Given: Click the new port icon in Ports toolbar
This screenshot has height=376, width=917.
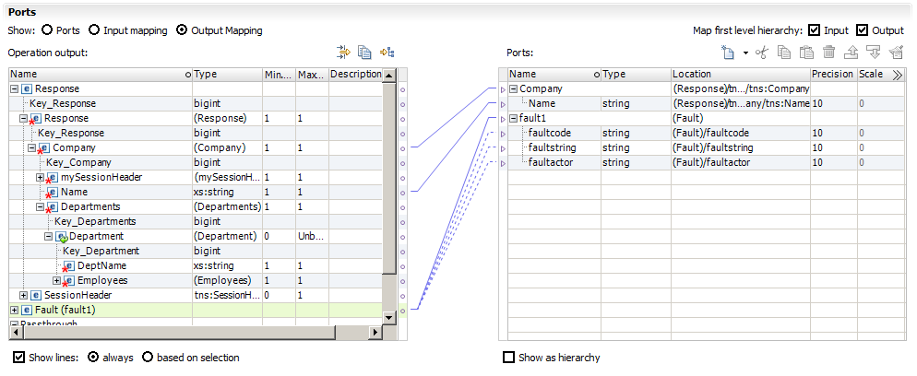Looking at the screenshot, I should pos(728,53).
